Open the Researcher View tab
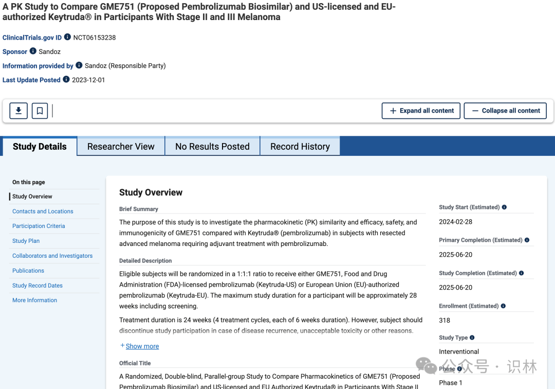The height and width of the screenshot is (389, 555). click(121, 147)
